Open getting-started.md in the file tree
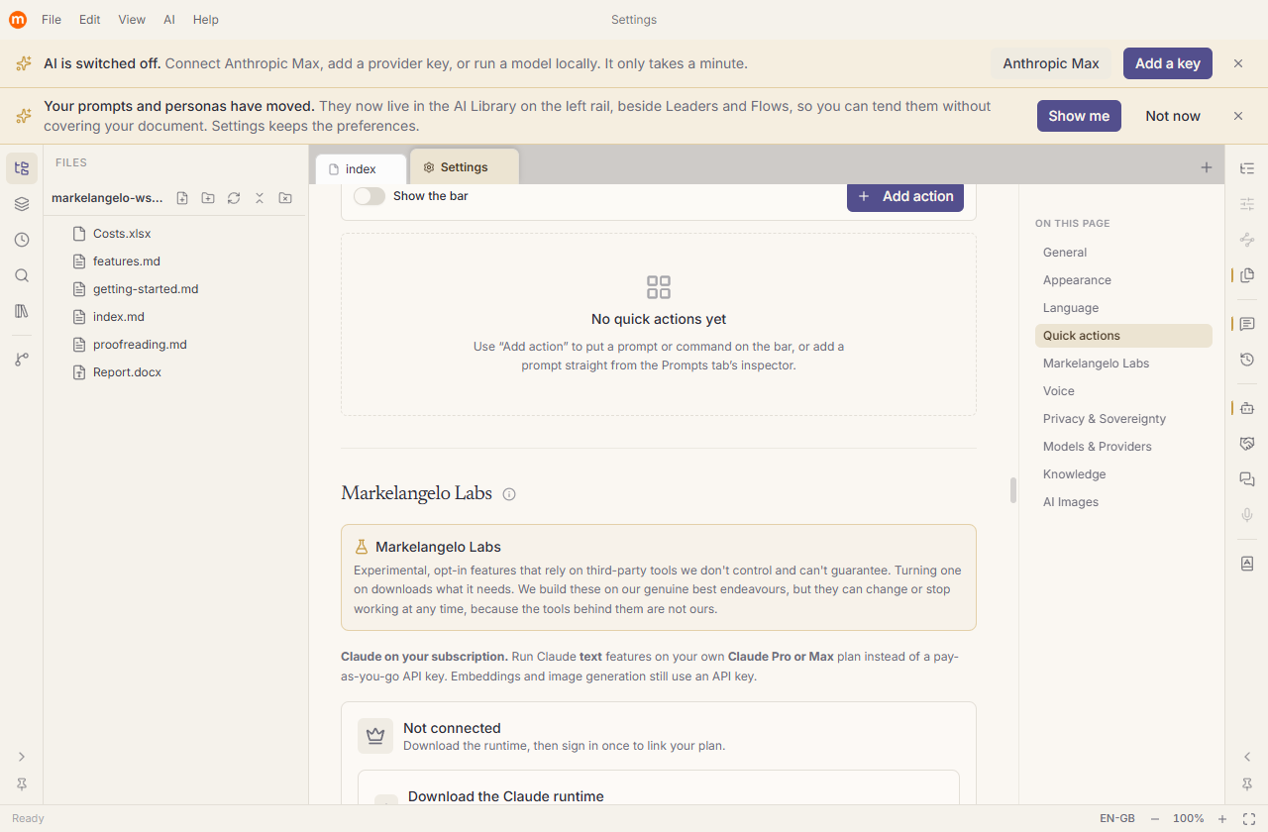 [x=175, y=289]
